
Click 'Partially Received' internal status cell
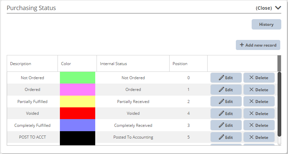(133, 101)
